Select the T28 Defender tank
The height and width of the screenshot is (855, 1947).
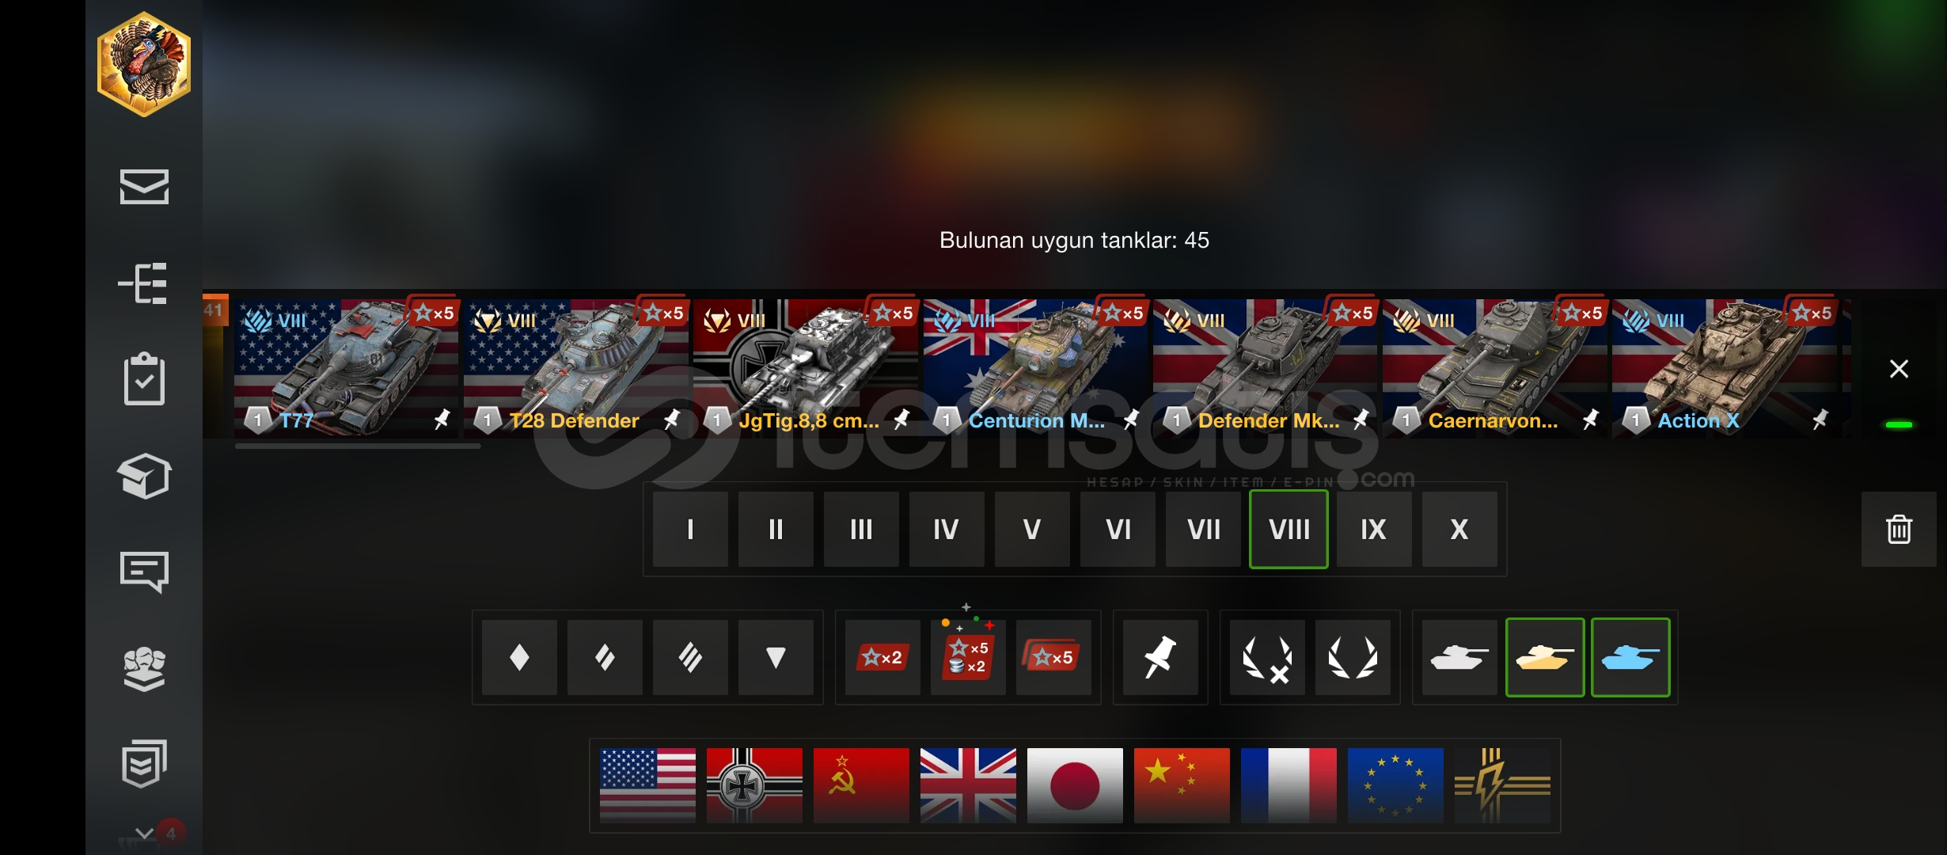[x=575, y=367]
